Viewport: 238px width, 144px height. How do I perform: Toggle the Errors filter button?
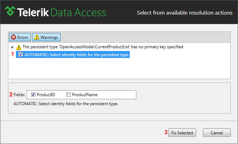coord(20,37)
